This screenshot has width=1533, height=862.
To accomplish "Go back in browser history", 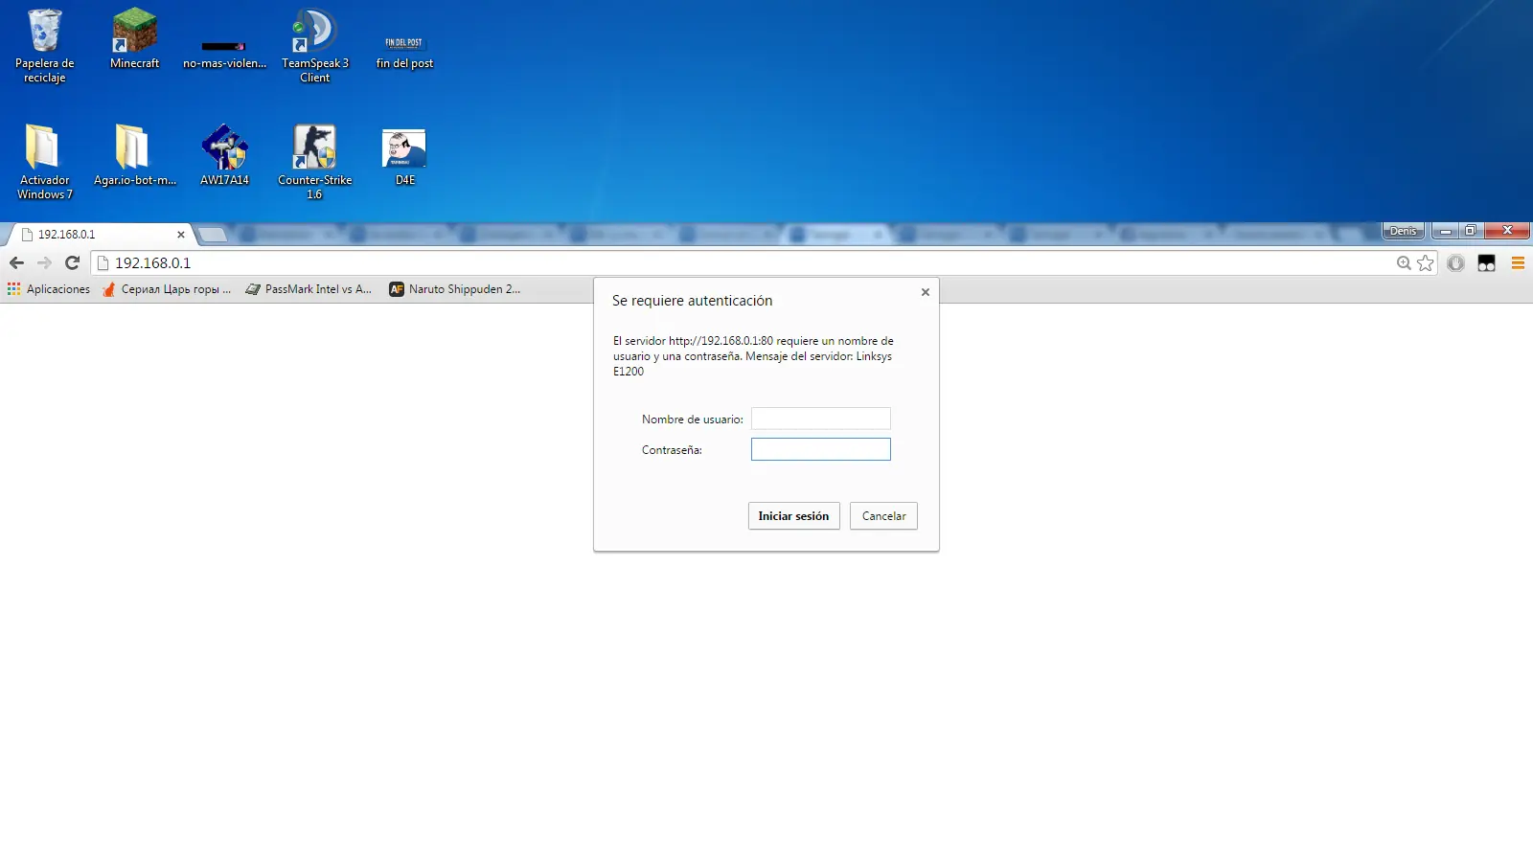I will 16,262.
